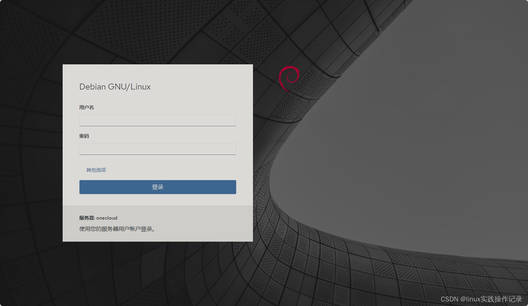This screenshot has height=306, width=528.
Task: Click the 使用您的服务器用户帐户登录 hint text
Action: (x=117, y=229)
